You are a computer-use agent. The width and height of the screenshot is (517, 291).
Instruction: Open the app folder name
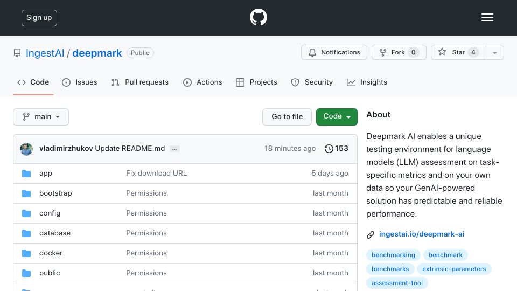click(x=45, y=174)
